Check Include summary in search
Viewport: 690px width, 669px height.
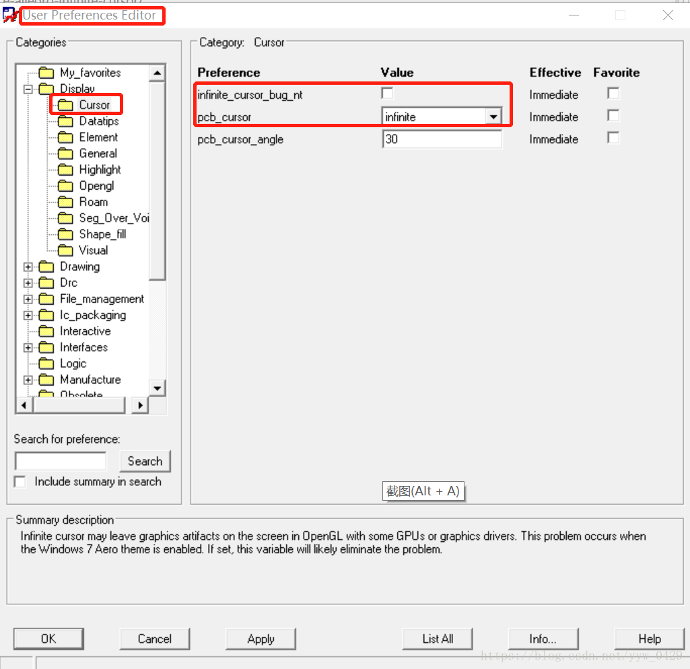[20, 482]
